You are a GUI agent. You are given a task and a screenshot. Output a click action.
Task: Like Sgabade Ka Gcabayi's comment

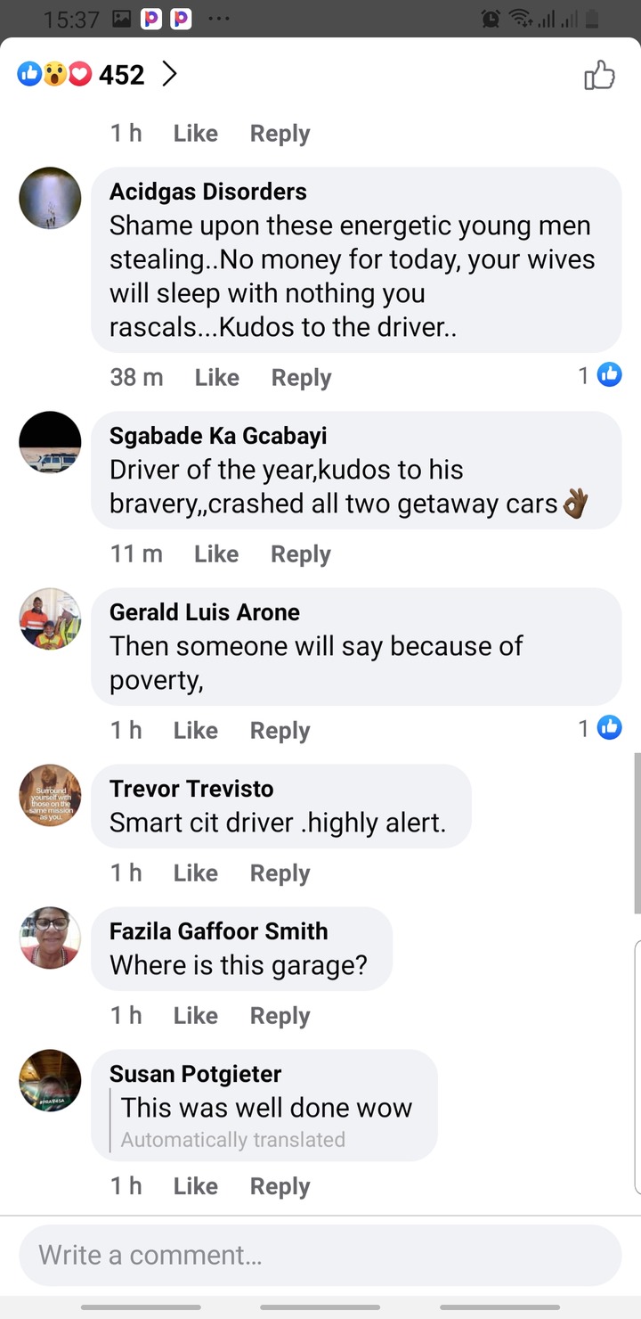click(x=216, y=554)
